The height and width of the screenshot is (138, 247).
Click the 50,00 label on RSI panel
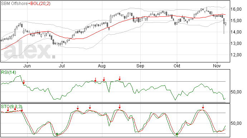tap(236, 92)
